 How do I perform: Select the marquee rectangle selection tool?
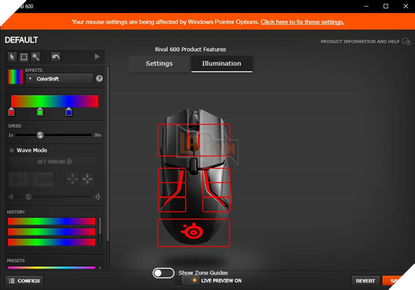24,57
